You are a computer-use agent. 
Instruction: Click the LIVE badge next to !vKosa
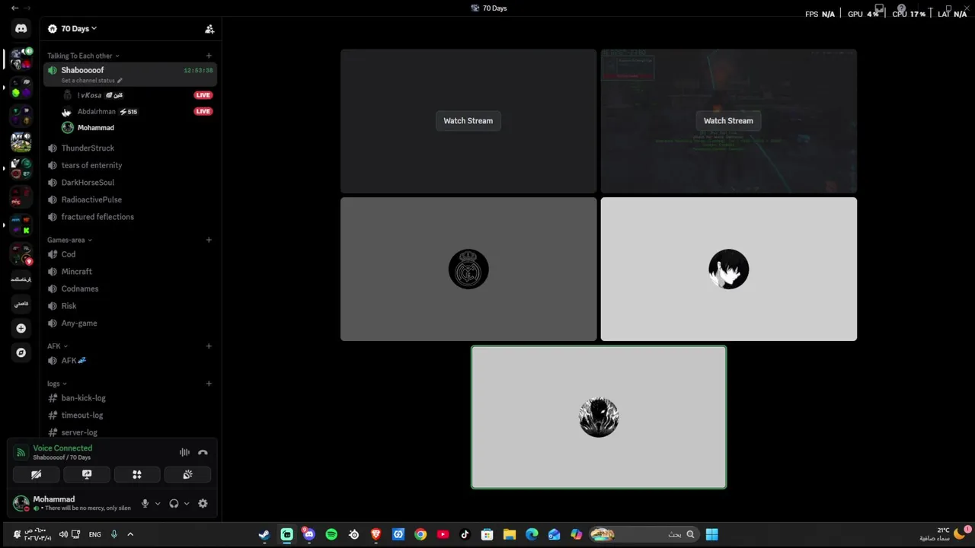pos(203,95)
